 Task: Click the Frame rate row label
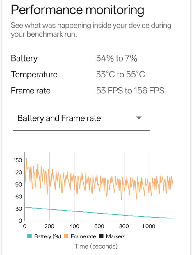coord(31,91)
